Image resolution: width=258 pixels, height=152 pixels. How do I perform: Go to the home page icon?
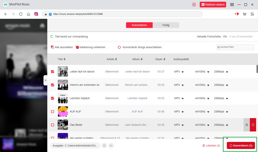coord(29,14)
